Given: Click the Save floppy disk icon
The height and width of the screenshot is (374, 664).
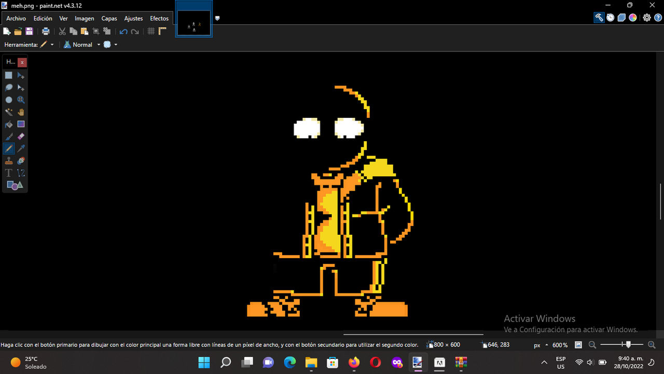Looking at the screenshot, I should click(x=29, y=31).
